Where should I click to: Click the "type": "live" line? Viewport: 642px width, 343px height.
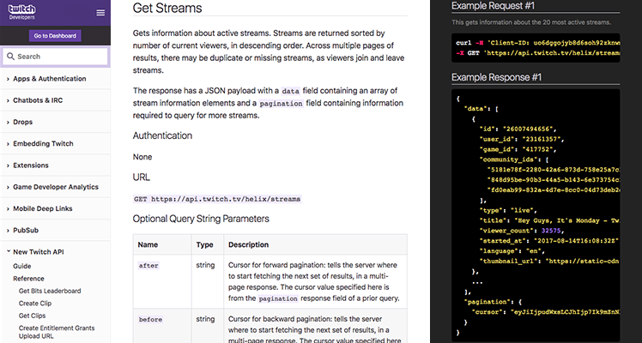(508, 210)
